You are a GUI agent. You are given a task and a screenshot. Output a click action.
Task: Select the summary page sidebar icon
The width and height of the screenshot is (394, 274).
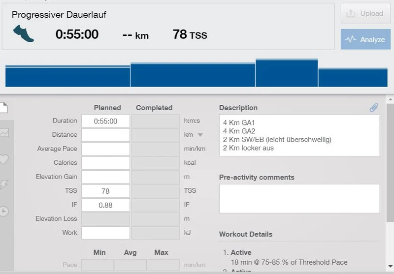tap(3, 108)
